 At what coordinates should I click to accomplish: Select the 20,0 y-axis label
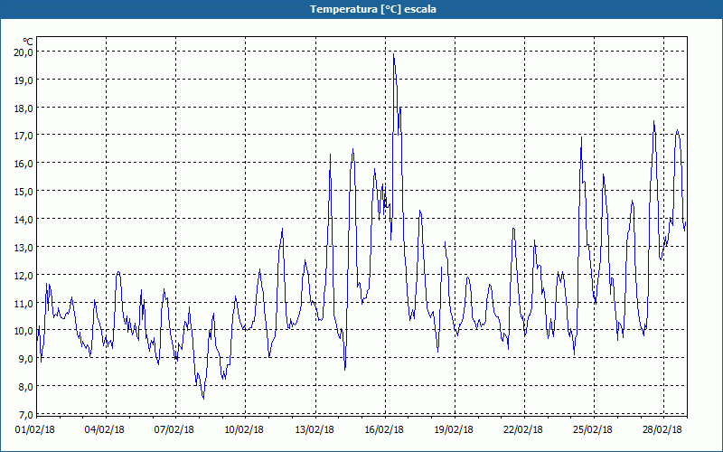pyautogui.click(x=23, y=52)
